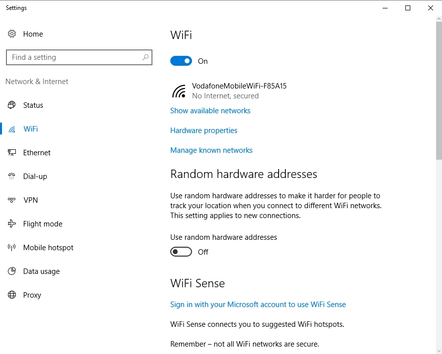
Task: Turn off the WiFi toggle
Action: pyautogui.click(x=181, y=60)
